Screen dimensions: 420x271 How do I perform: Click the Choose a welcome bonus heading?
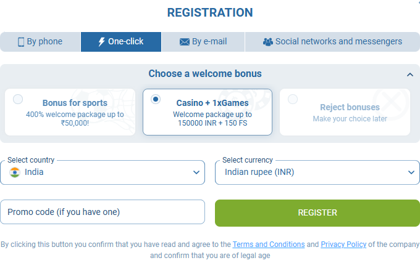coord(205,74)
